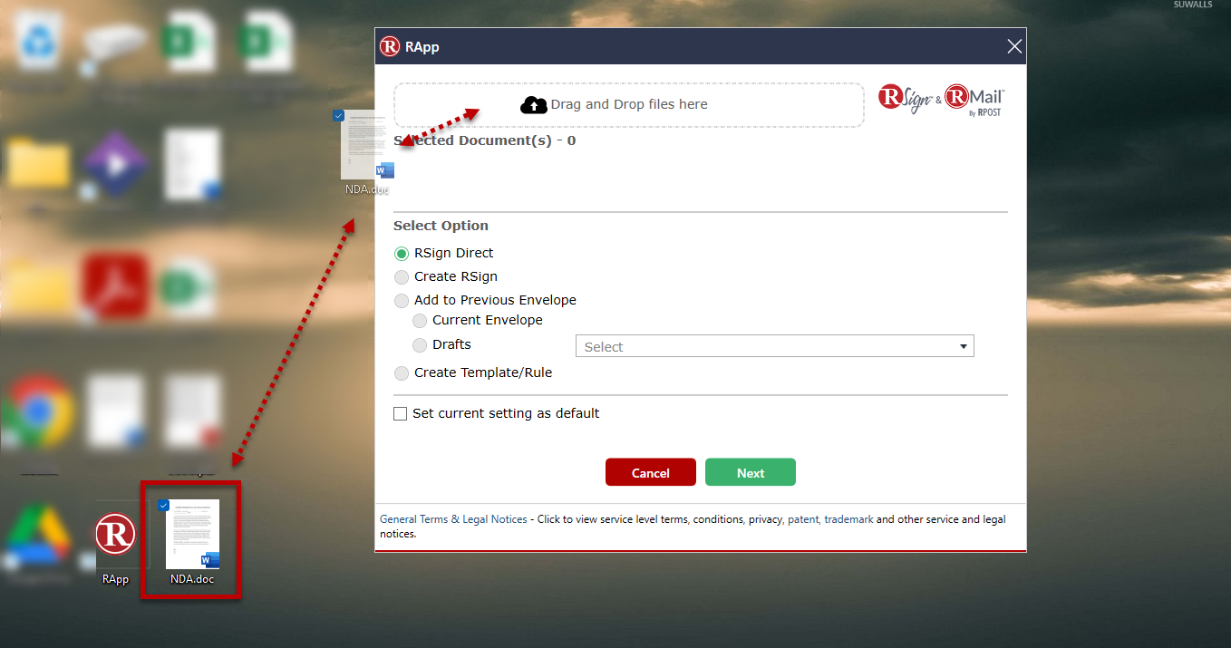Image resolution: width=1231 pixels, height=648 pixels.
Task: Choose the Create RSign radio button
Action: click(x=402, y=277)
